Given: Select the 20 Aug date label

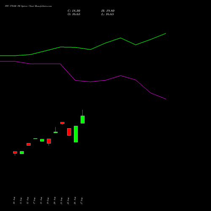Looking at the screenshot, I should [x=54, y=200].
